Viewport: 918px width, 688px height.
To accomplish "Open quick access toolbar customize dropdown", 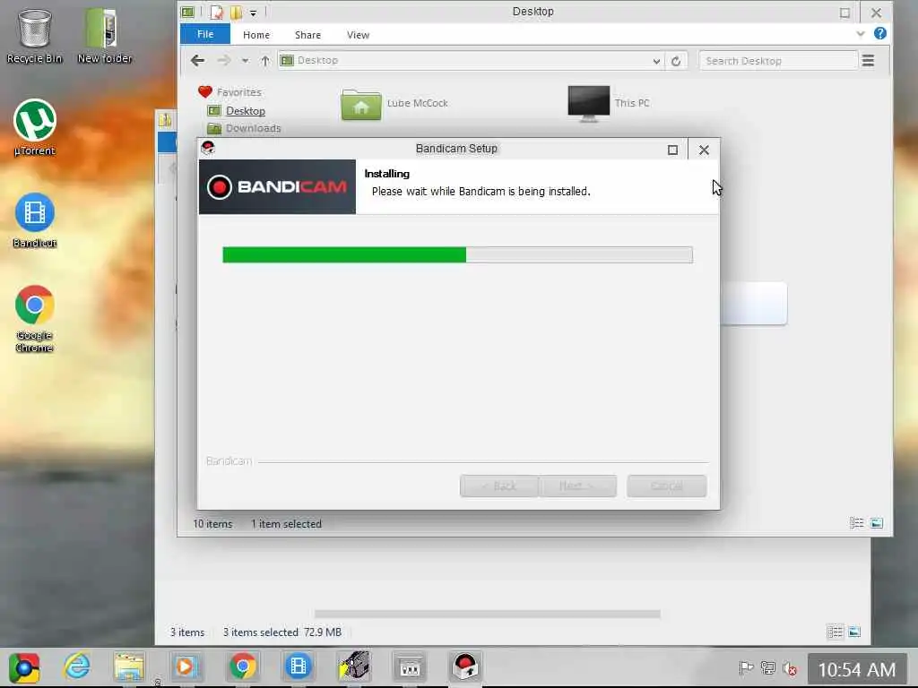I will pos(253,13).
